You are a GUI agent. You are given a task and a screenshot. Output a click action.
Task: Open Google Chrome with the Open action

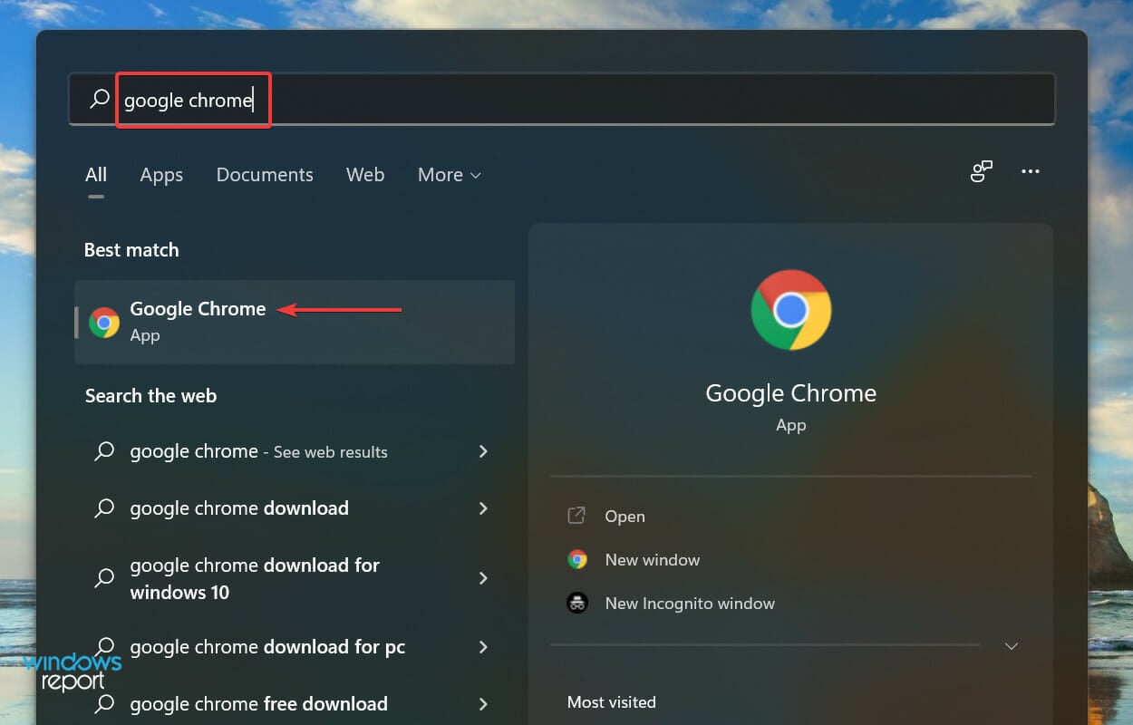(625, 516)
